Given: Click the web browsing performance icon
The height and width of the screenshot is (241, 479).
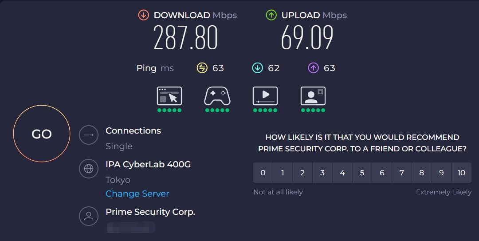Looking at the screenshot, I should (169, 96).
